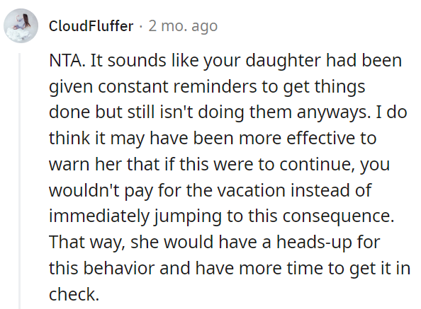The height and width of the screenshot is (309, 421).
Task: Click the line 'wouldn't pay for the vacation instead of'
Action: [211, 190]
